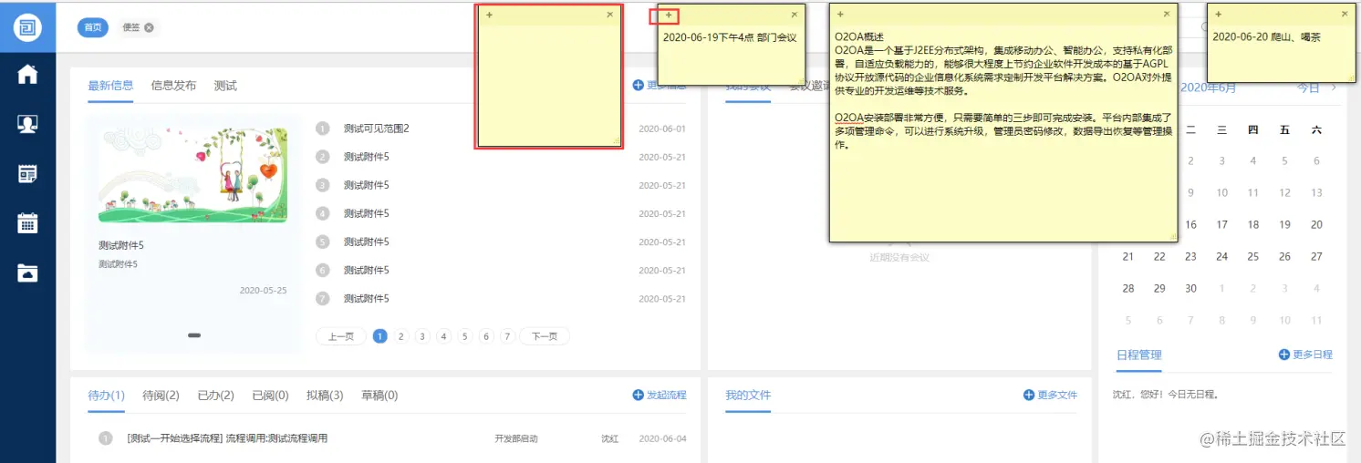Viewport: 1361px width, 463px height.
Task: Open the 拟稿(3) tab
Action: (x=325, y=396)
